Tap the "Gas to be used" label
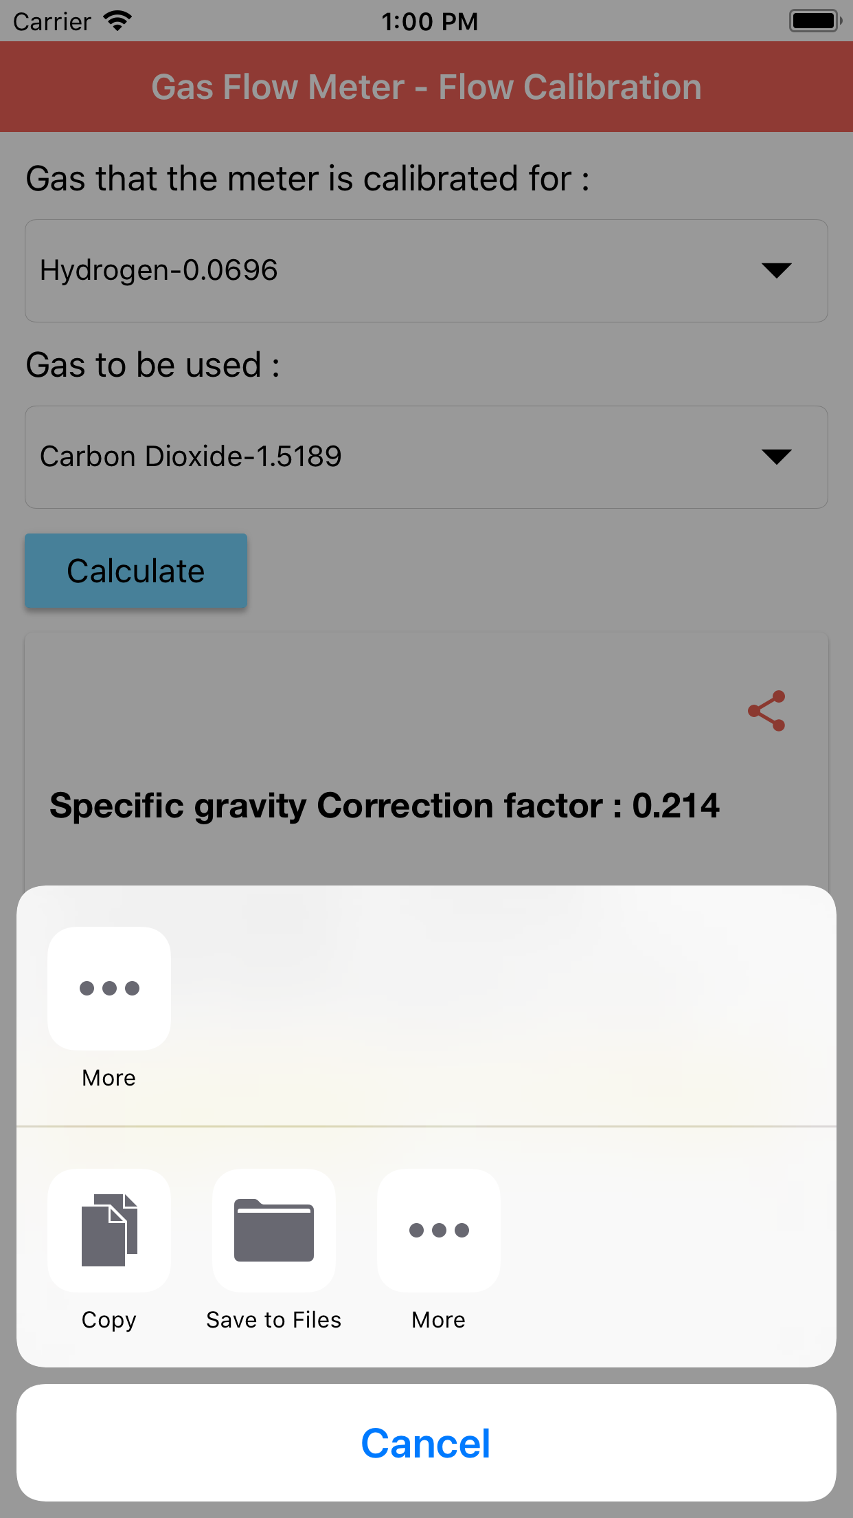Image resolution: width=853 pixels, height=1518 pixels. pos(152,364)
